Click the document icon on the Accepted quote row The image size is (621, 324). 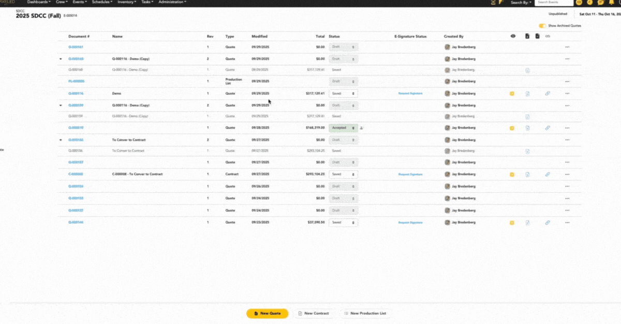[527, 128]
